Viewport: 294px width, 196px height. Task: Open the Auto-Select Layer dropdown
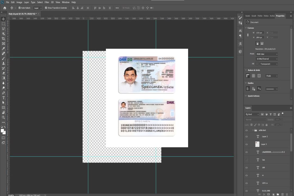click(38, 8)
